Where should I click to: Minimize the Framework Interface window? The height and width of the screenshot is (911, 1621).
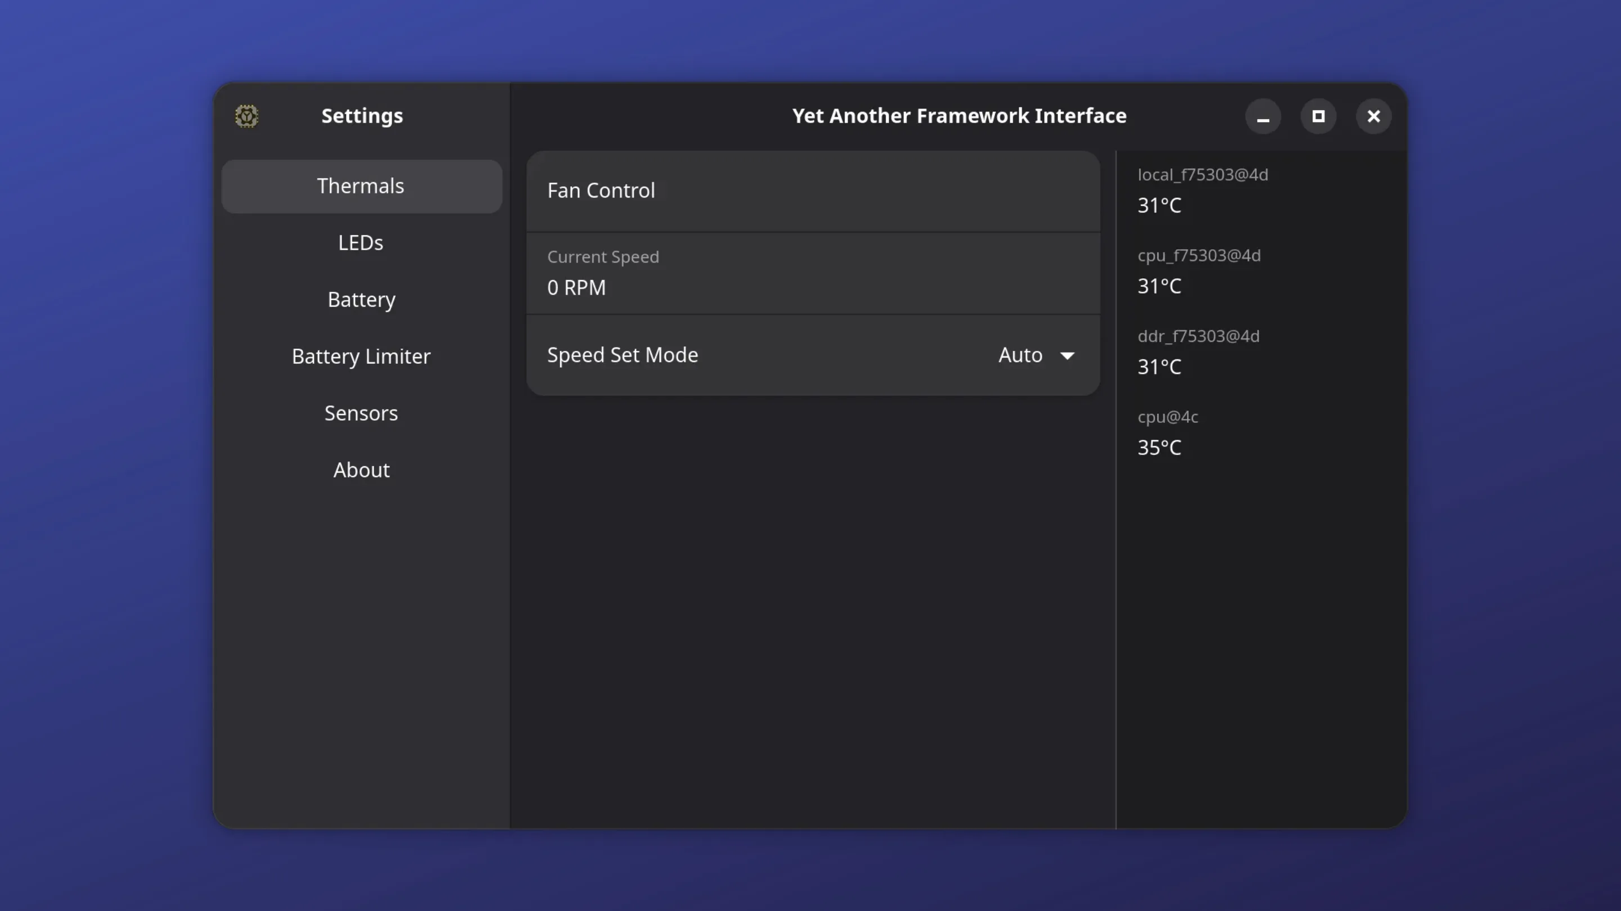point(1262,116)
